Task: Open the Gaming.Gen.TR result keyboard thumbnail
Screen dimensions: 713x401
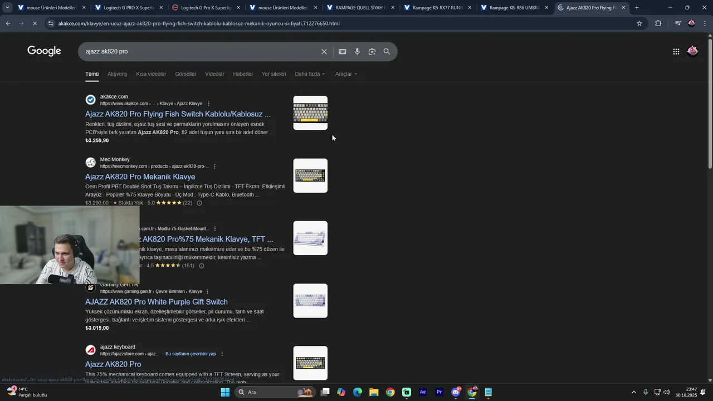Action: 310,301
